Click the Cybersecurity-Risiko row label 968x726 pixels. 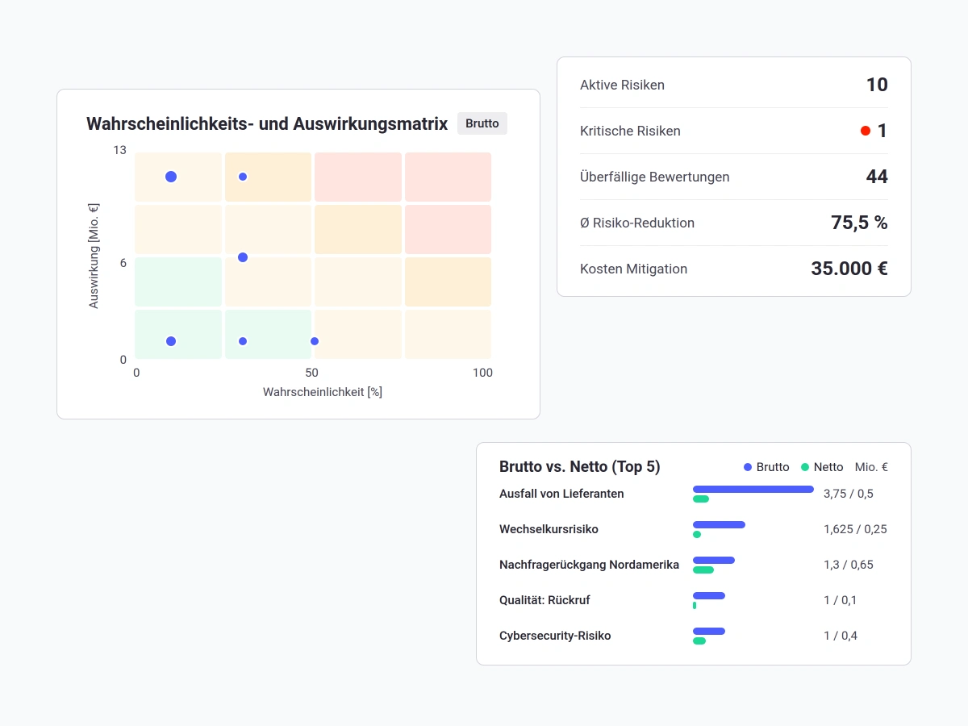coord(555,636)
